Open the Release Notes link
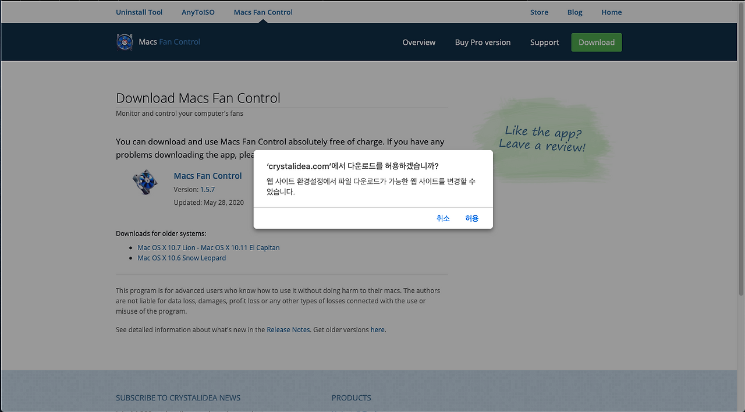 point(288,329)
